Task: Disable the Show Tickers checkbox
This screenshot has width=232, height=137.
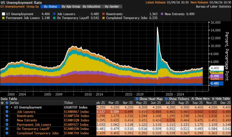Action: click(x=166, y=99)
